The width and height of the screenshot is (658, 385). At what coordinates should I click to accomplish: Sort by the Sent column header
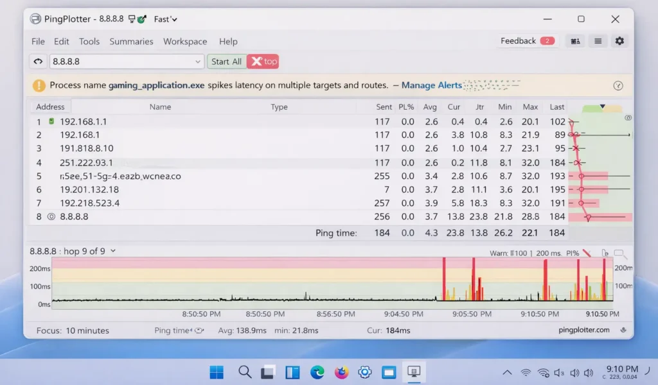pyautogui.click(x=384, y=107)
